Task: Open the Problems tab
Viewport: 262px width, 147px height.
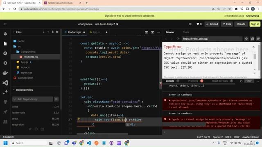Action: coord(193,81)
